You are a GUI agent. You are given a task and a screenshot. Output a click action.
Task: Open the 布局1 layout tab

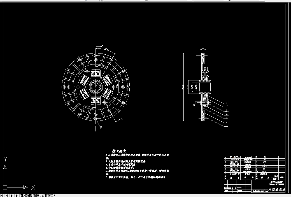37,195
